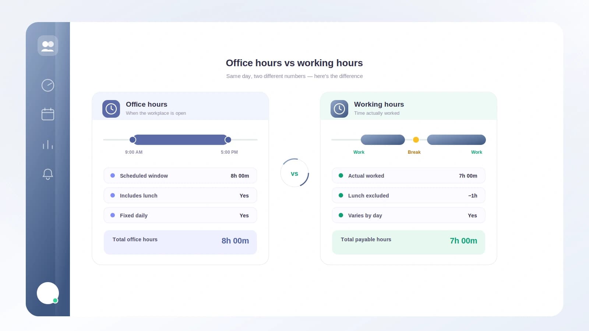Screen dimensions: 589x331
Task: Open the notifications bell icon
Action: tap(48, 174)
